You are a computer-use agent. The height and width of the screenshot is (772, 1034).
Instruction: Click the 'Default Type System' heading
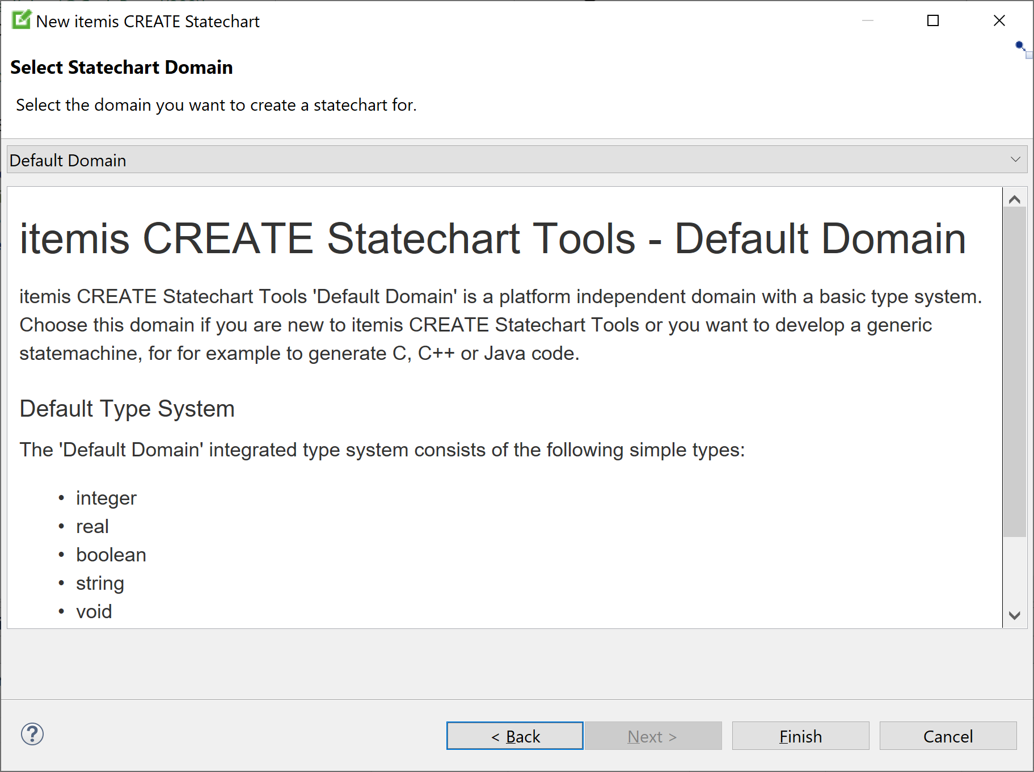127,409
